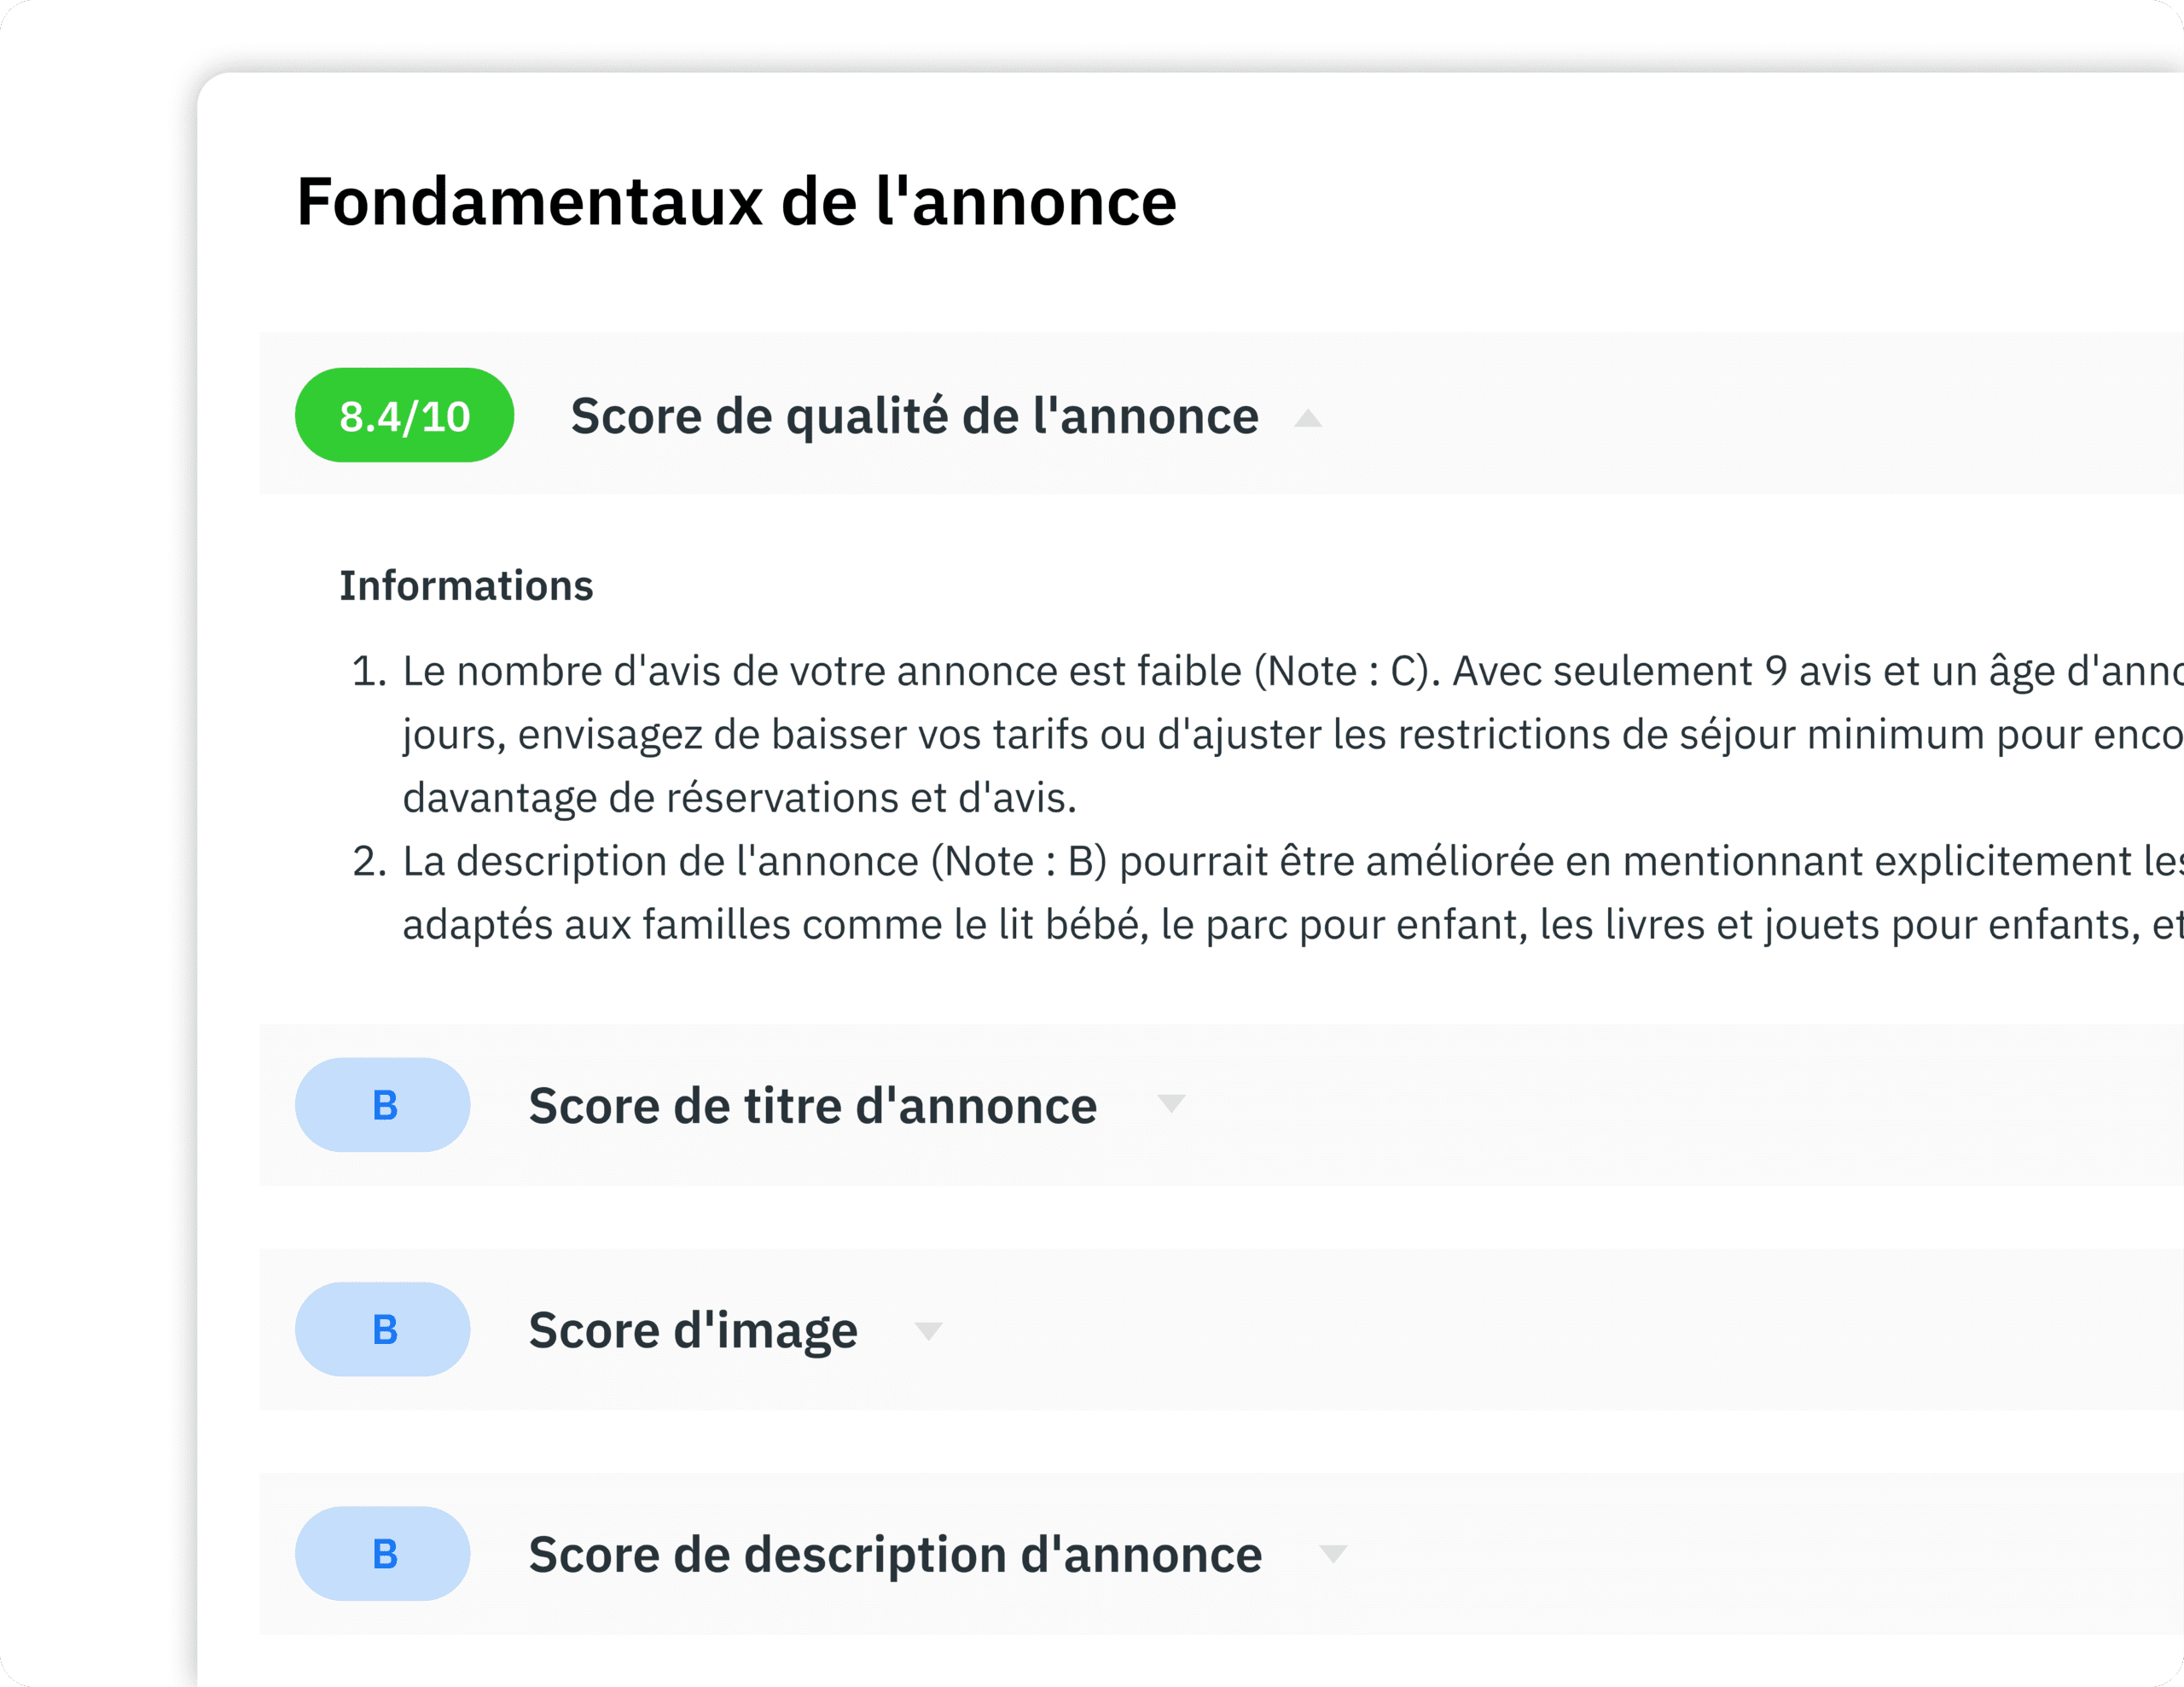Click the list number "2." marker
This screenshot has height=1687, width=2184.
click(369, 862)
